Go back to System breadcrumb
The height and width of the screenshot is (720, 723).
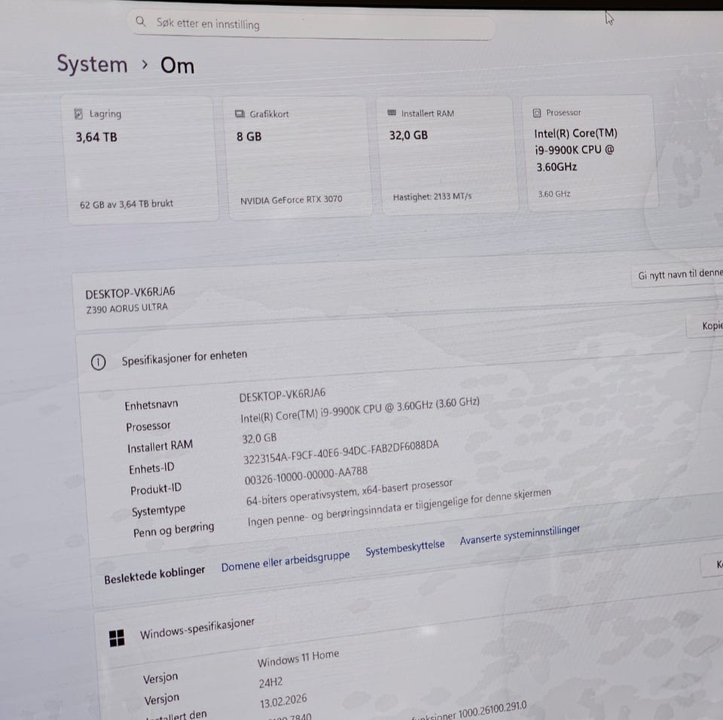92,64
